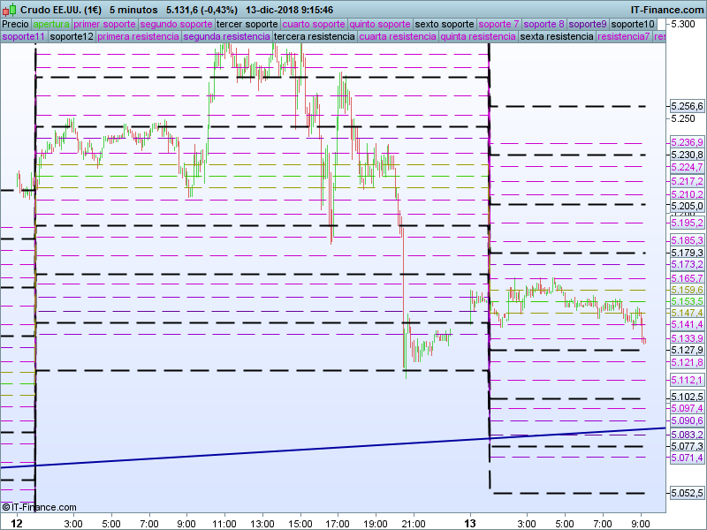Select the segunda resistencia legend label
Viewport: 707px width, 530px height.
point(227,36)
